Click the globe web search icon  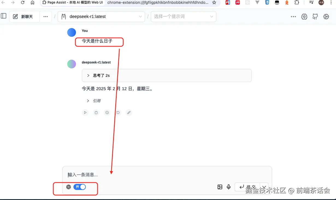tap(69, 187)
